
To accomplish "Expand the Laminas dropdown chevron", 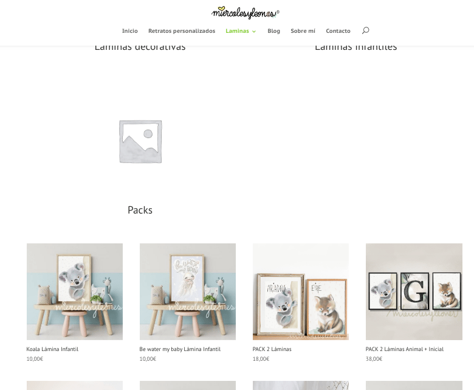I will click(x=254, y=31).
